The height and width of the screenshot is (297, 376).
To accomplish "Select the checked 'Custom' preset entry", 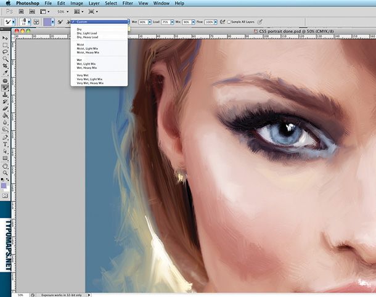I will [x=99, y=22].
